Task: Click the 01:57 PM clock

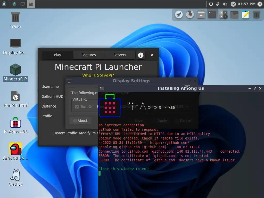Action: click(x=246, y=4)
